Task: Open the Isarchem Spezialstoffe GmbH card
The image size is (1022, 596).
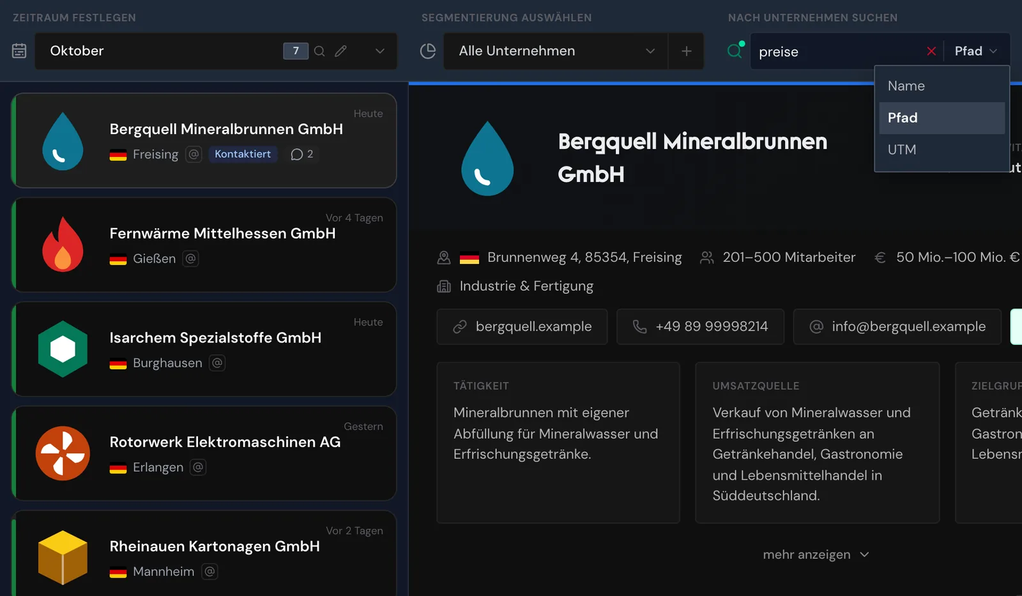Action: click(204, 349)
